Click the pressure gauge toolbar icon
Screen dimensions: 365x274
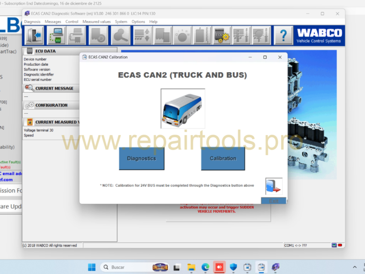pyautogui.click(x=182, y=36)
